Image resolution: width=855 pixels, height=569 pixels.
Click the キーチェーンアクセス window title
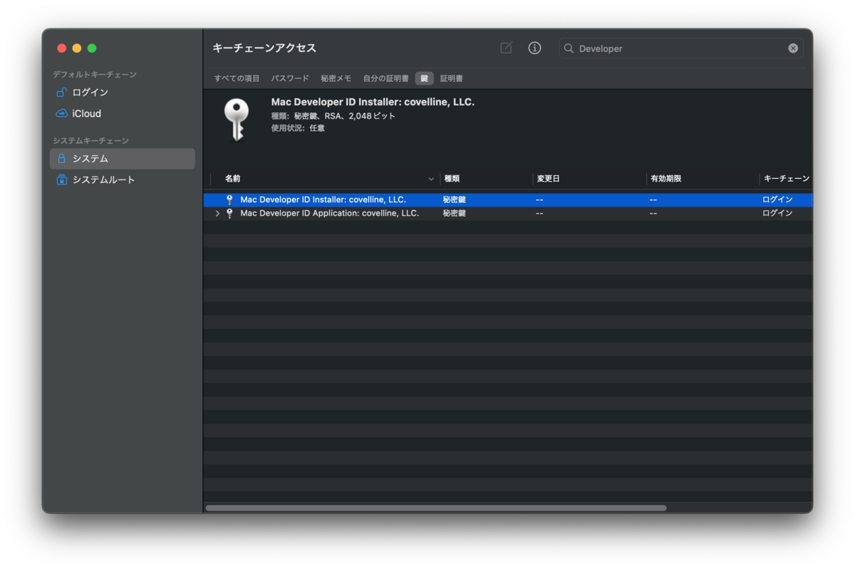pos(264,48)
